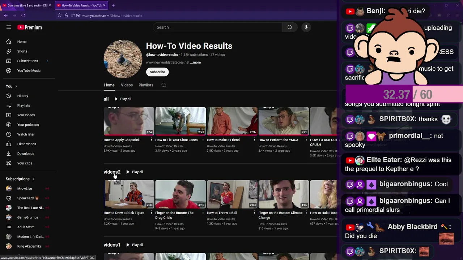Open How to Tie Your Shoe Laces thumbnail
This screenshot has height=260, width=463.
(x=180, y=121)
